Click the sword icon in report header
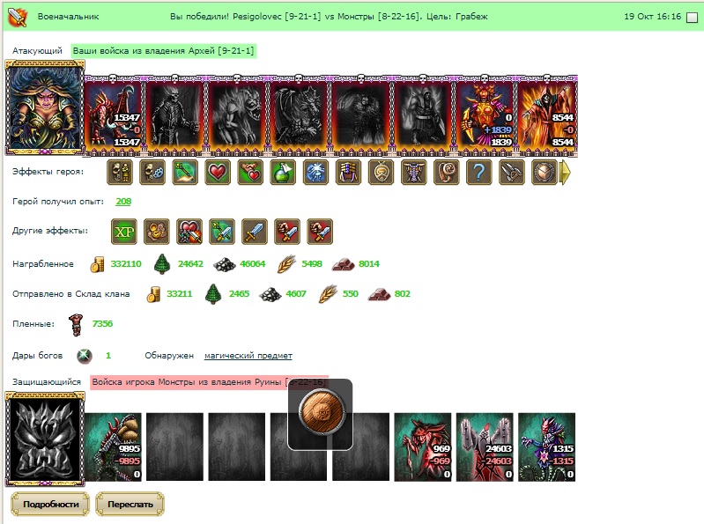The width and height of the screenshot is (704, 524). tap(18, 17)
